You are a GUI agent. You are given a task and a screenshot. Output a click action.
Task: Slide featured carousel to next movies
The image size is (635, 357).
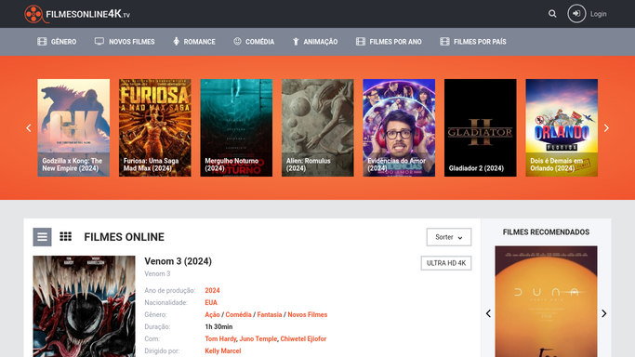pyautogui.click(x=606, y=128)
